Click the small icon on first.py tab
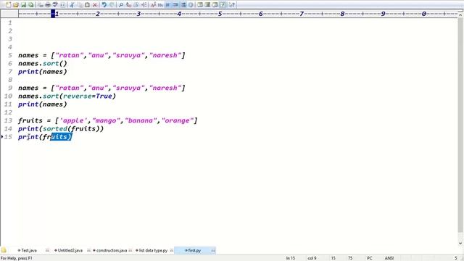Image resolution: width=464 pixels, height=261 pixels. [212, 251]
